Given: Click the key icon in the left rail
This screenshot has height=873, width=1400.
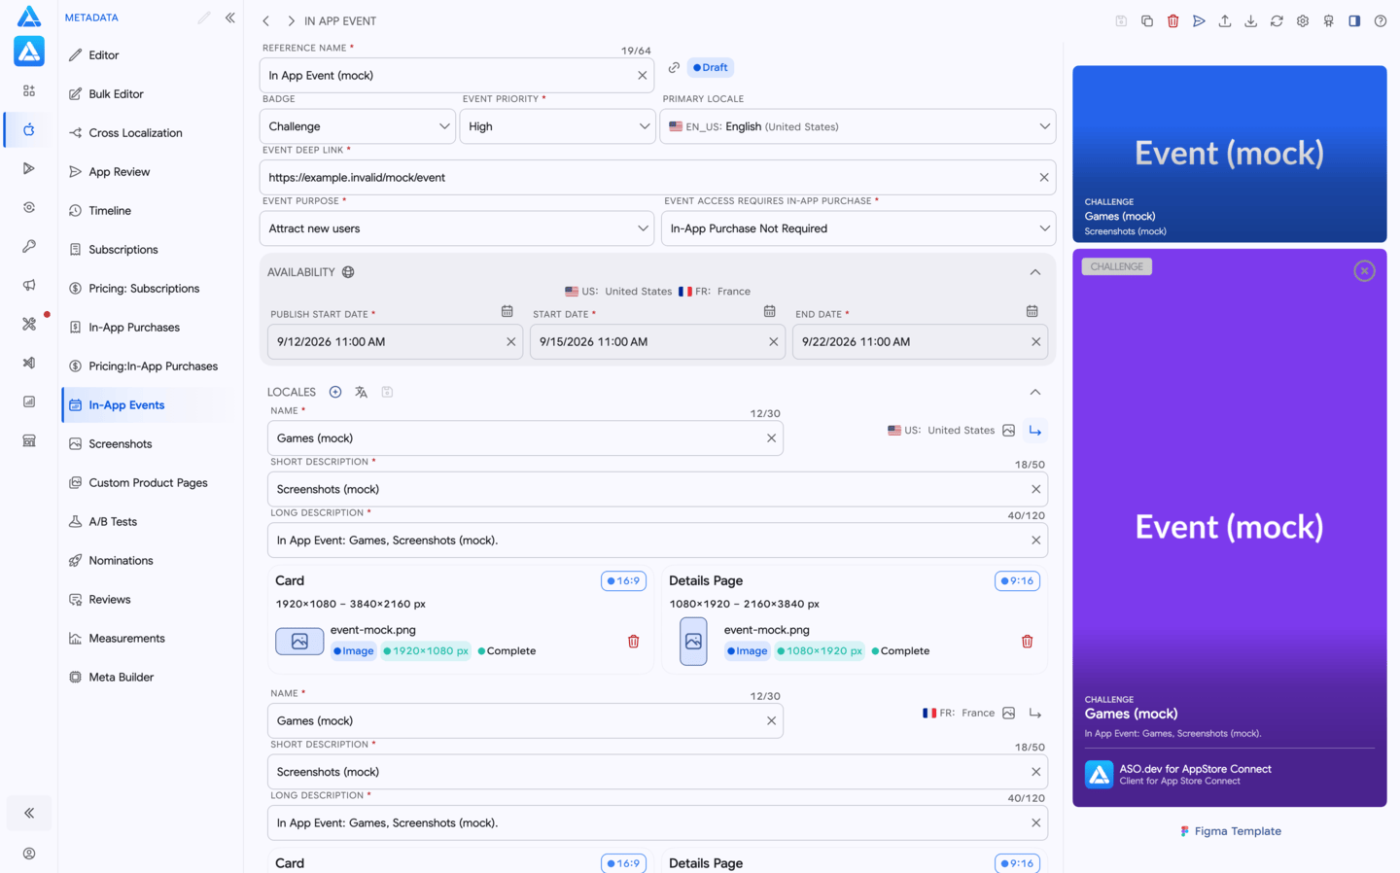Looking at the screenshot, I should (x=29, y=246).
